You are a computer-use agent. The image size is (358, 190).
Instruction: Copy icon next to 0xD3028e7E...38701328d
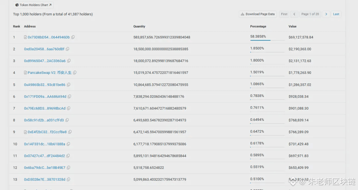click(x=69, y=179)
